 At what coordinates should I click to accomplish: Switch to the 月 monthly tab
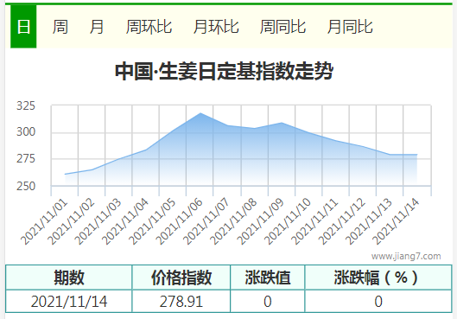pos(97,27)
